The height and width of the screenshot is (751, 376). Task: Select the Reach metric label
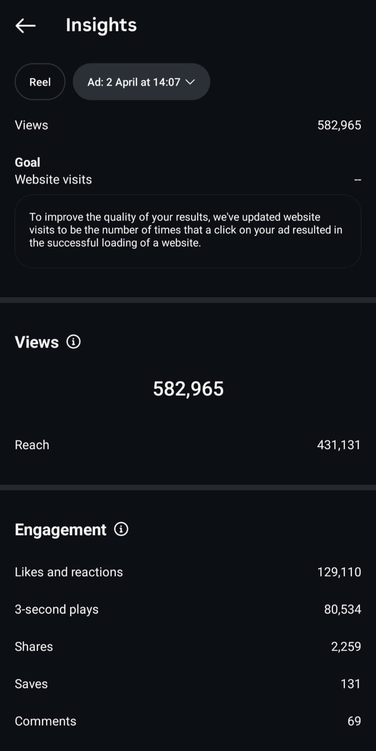click(x=32, y=445)
